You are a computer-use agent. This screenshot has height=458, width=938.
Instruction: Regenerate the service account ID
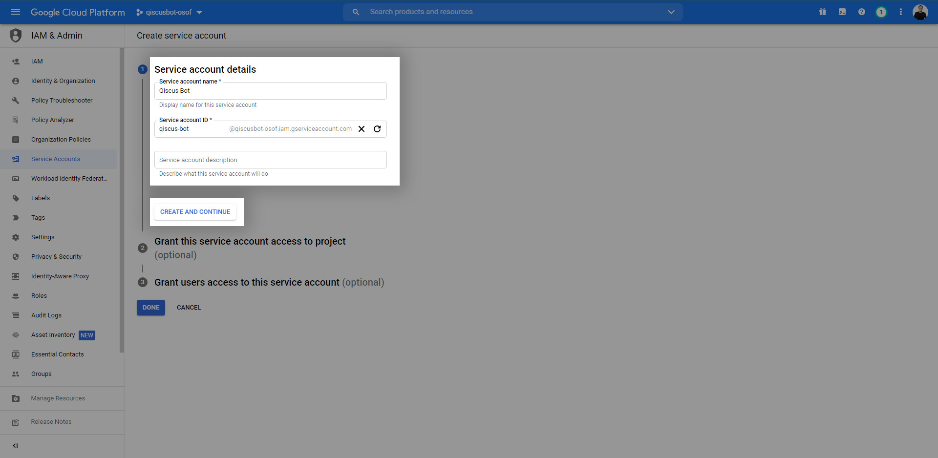(377, 129)
